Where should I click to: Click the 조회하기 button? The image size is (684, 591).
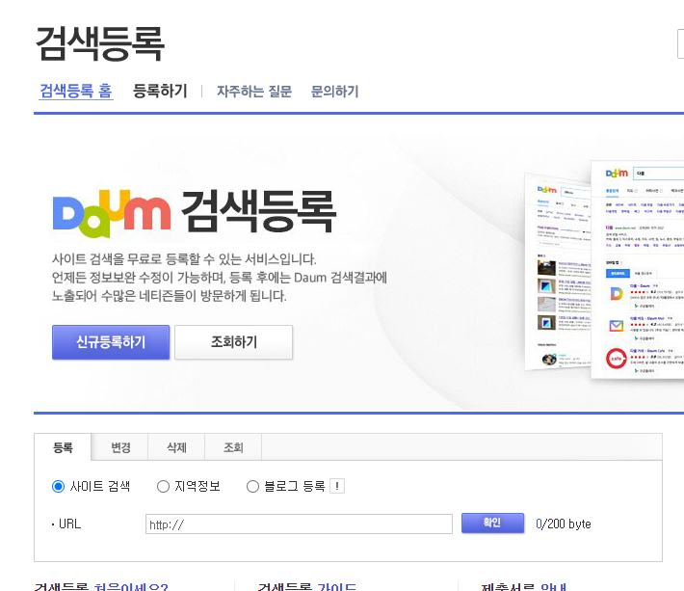(234, 342)
